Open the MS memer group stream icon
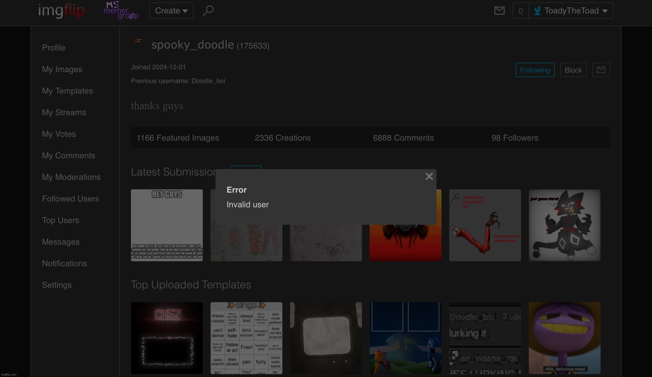The image size is (652, 377). tap(121, 11)
